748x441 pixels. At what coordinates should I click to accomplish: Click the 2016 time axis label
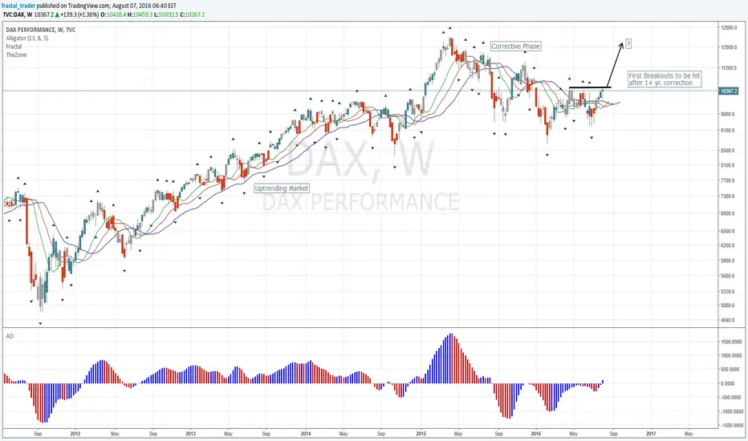535,434
